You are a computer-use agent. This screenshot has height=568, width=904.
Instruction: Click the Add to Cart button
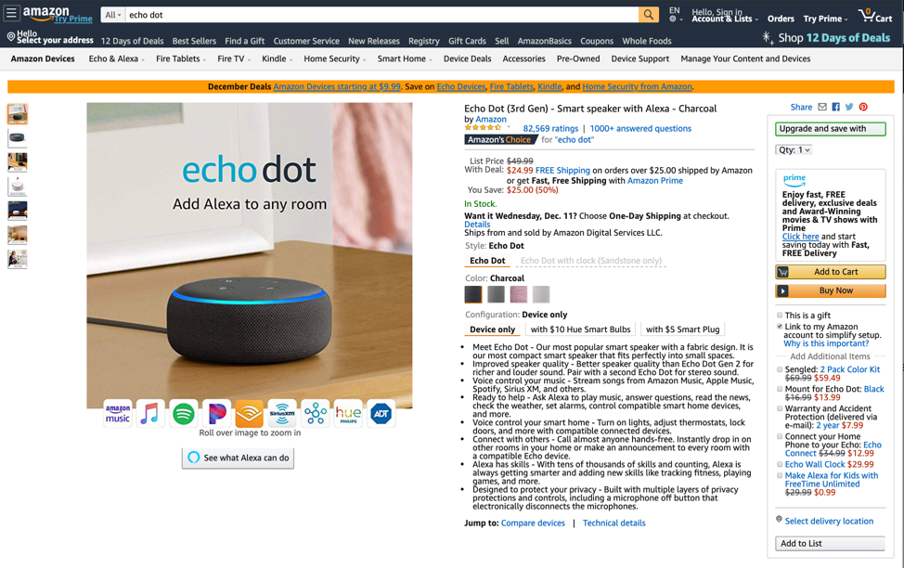[x=830, y=272]
